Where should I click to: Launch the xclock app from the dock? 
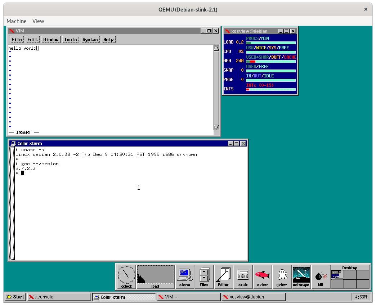pos(126,276)
